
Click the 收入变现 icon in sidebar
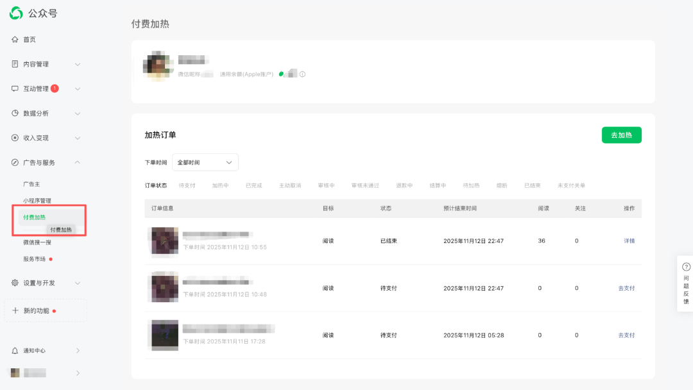[x=15, y=138]
